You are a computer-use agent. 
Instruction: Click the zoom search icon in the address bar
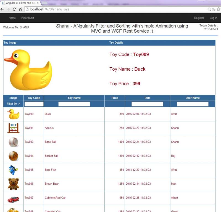coord(209,9)
